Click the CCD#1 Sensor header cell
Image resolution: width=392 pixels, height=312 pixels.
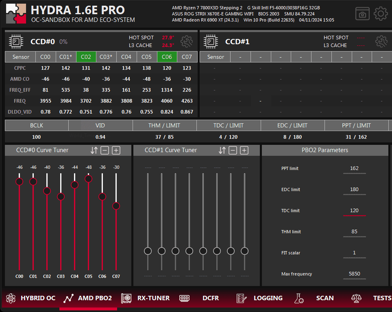[215, 57]
